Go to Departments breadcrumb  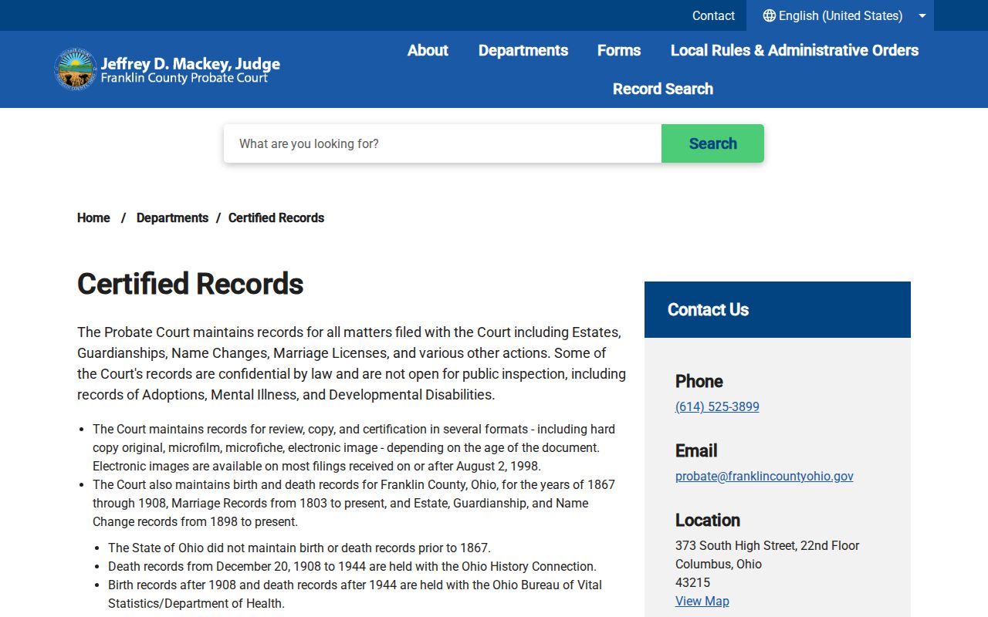[x=172, y=217]
